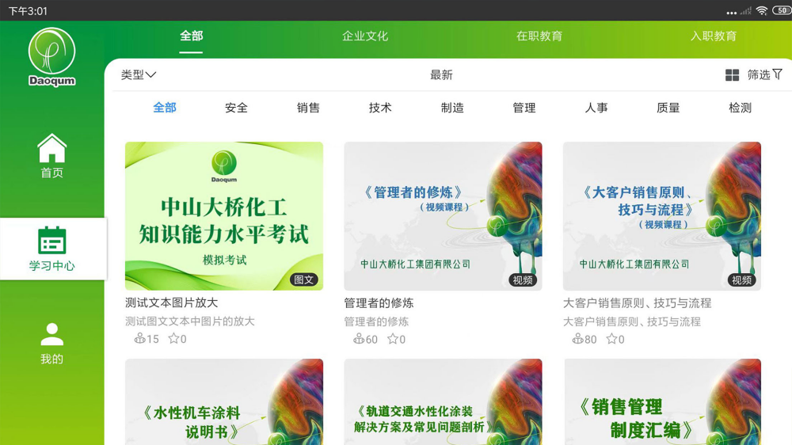Screen dimensions: 792x445
Task: Select the 入职教育 tab
Action: pyautogui.click(x=714, y=36)
